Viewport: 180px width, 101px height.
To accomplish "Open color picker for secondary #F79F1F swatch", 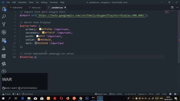I will (x=43, y=33).
